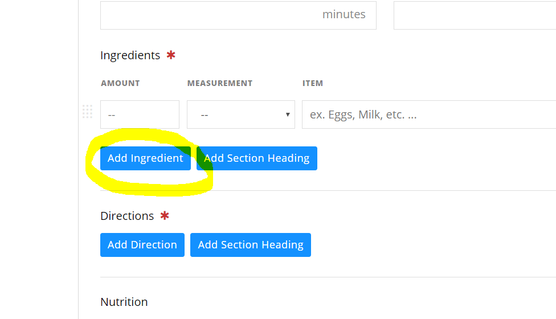Click the AMOUNT column label

click(120, 83)
